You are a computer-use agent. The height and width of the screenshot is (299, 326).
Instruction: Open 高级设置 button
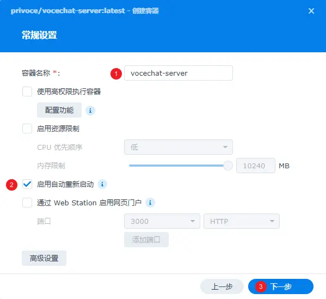coord(44,258)
